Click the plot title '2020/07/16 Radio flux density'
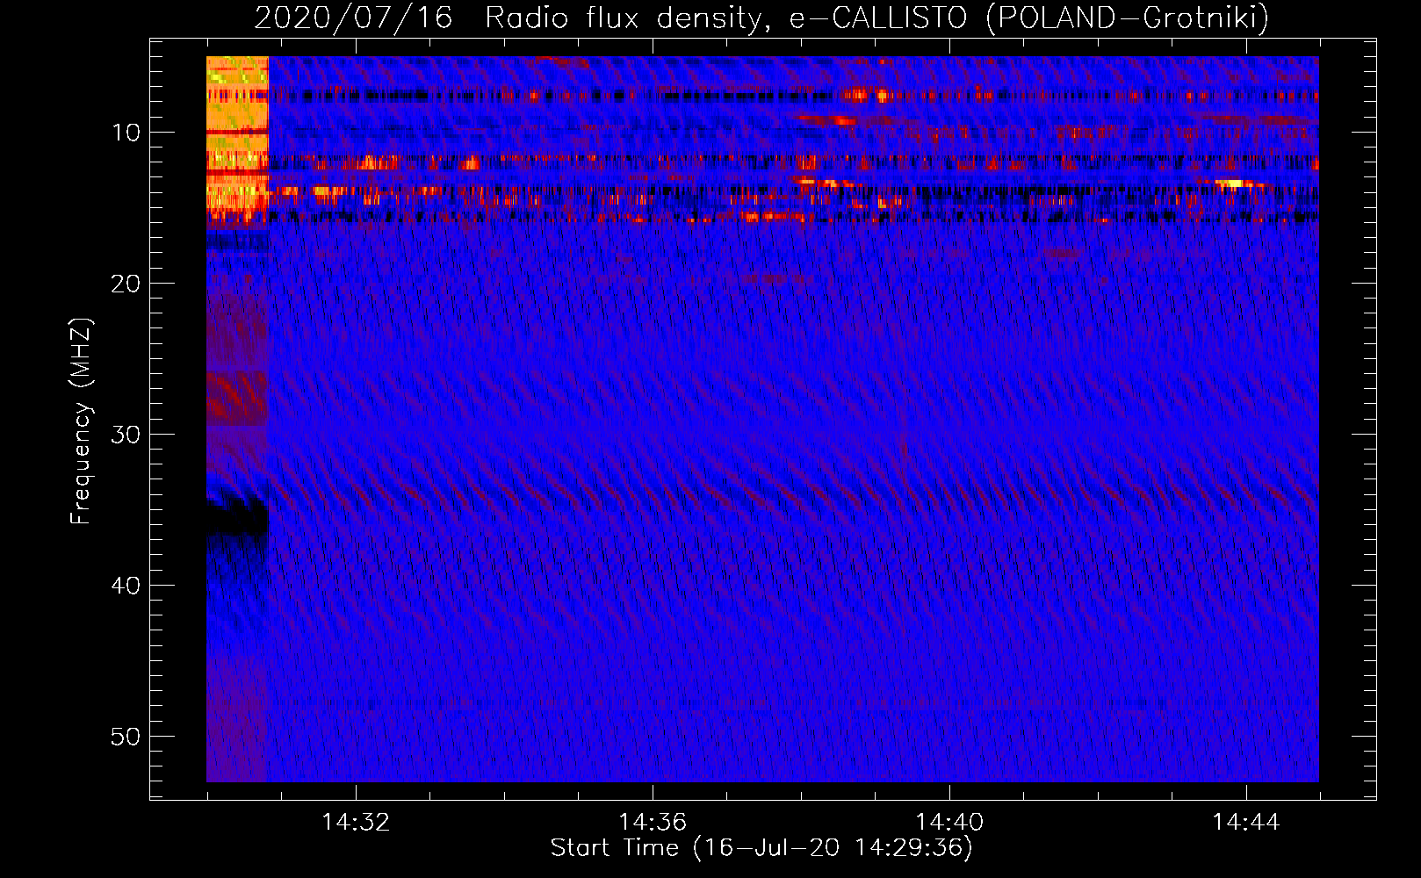 [x=761, y=18]
